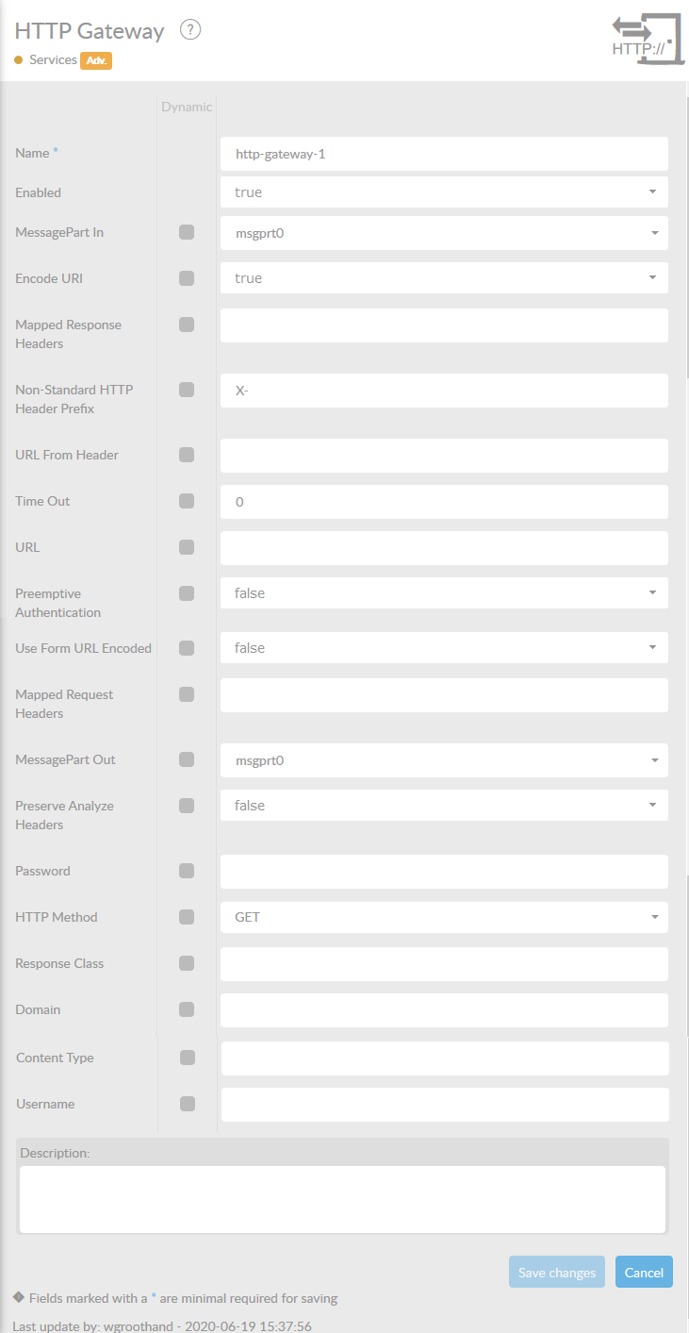Focus the URL text field
This screenshot has height=1333, width=689.
coord(444,548)
